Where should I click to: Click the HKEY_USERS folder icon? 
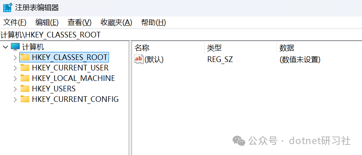(25, 89)
